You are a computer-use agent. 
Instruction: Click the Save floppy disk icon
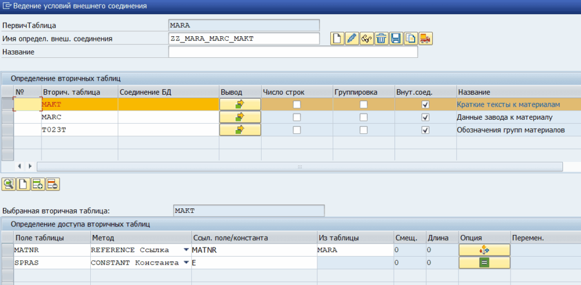(x=395, y=39)
